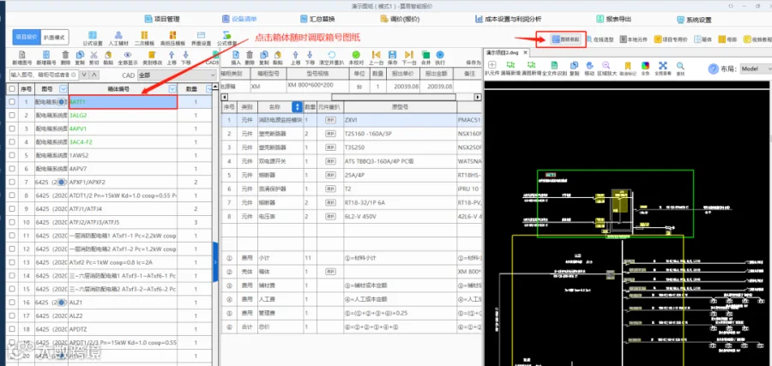Check the box for row ATFJ1/ATFJ4
Image resolution: width=772 pixels, height=366 pixels.
[x=12, y=209]
